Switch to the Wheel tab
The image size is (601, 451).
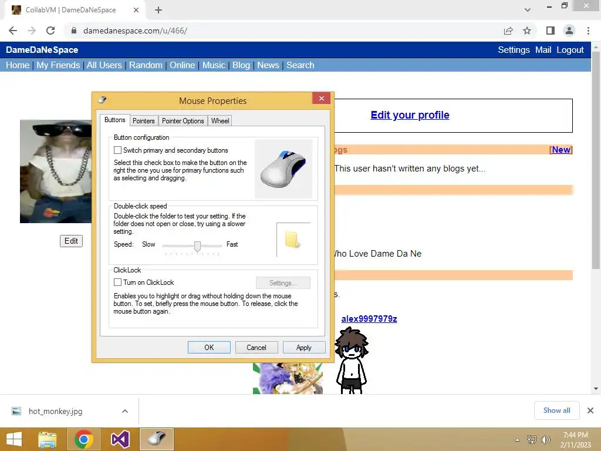pyautogui.click(x=220, y=121)
